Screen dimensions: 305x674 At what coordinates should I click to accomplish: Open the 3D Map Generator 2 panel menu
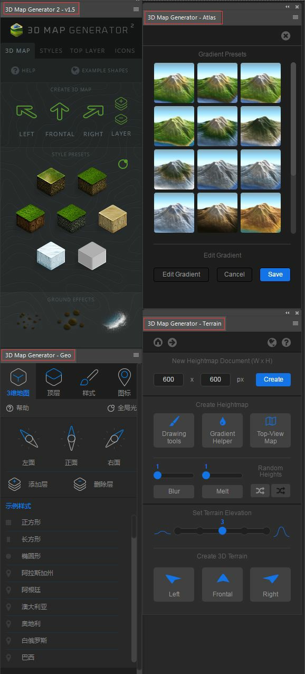click(x=136, y=9)
